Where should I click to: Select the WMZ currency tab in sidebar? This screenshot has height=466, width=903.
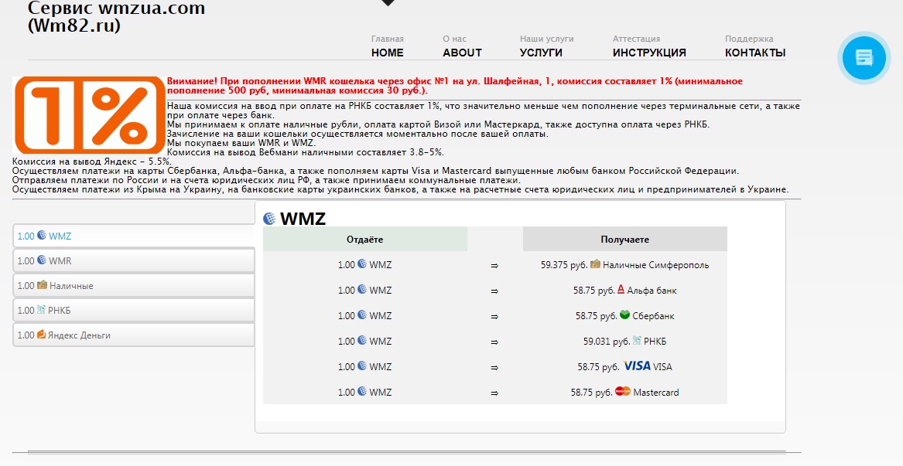tap(133, 236)
